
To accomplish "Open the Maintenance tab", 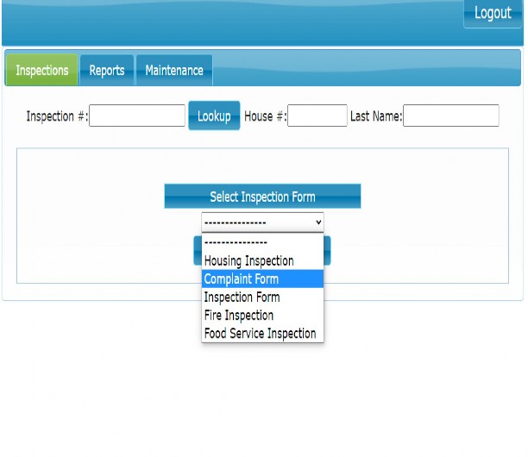I will pyautogui.click(x=174, y=71).
